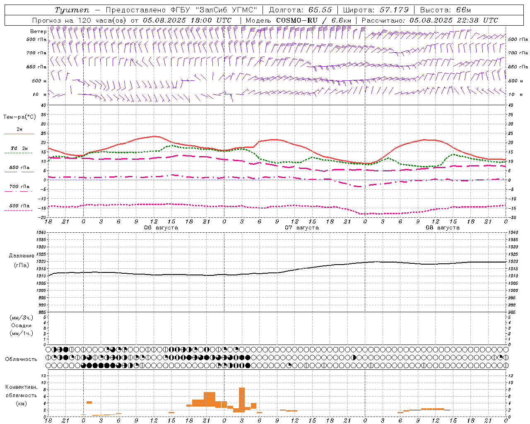The width and height of the screenshot is (530, 424).
Task: Click the "500 гПа" temperature legend entry
Action: 19,206
